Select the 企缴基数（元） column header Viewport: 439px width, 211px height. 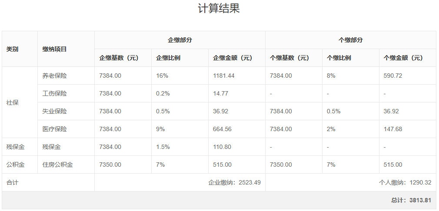click(x=119, y=58)
